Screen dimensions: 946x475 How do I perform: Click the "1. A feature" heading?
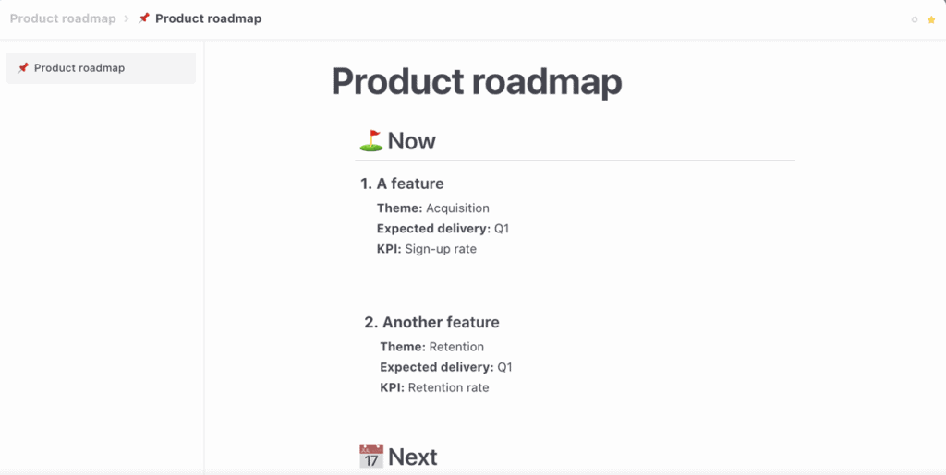click(402, 184)
